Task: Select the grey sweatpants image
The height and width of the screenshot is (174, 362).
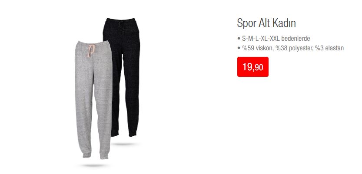Action: point(93,99)
